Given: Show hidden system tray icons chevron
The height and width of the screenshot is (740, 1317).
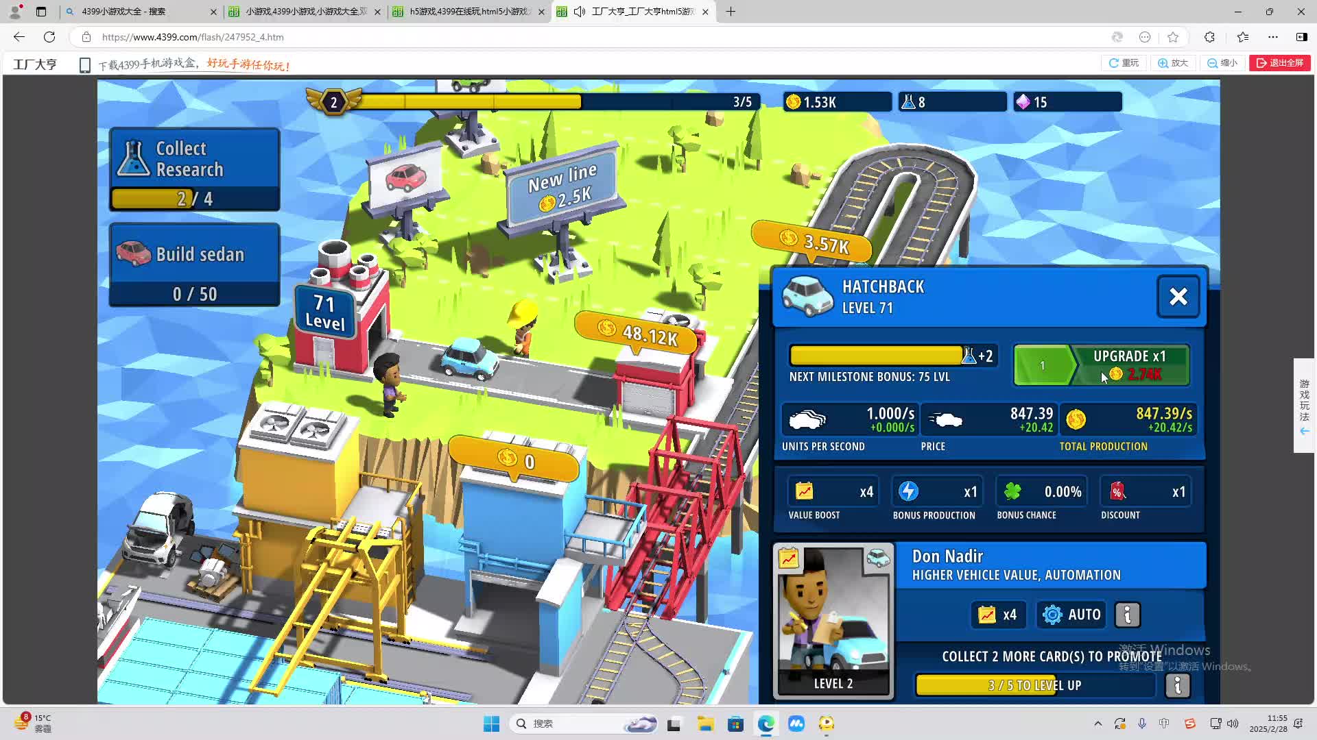Looking at the screenshot, I should (x=1097, y=724).
